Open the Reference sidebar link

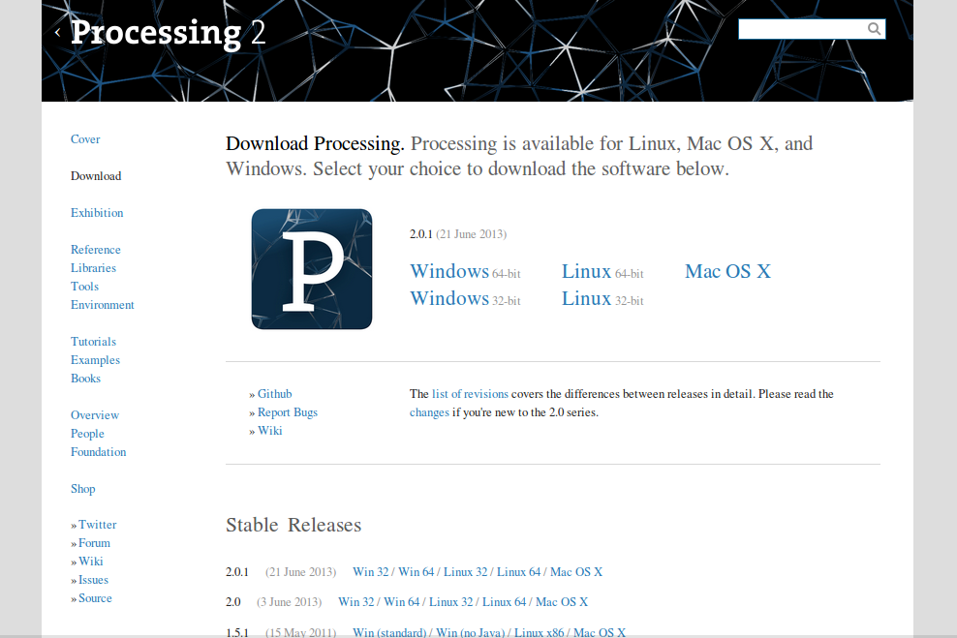(x=96, y=250)
